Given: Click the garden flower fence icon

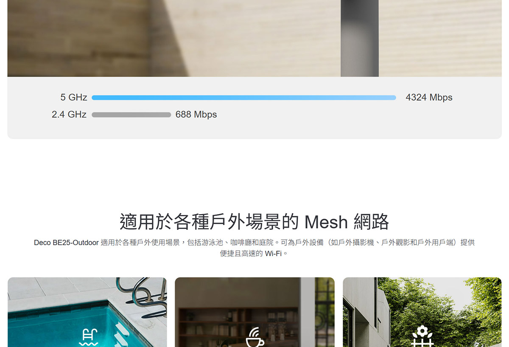Looking at the screenshot, I should pos(422,336).
